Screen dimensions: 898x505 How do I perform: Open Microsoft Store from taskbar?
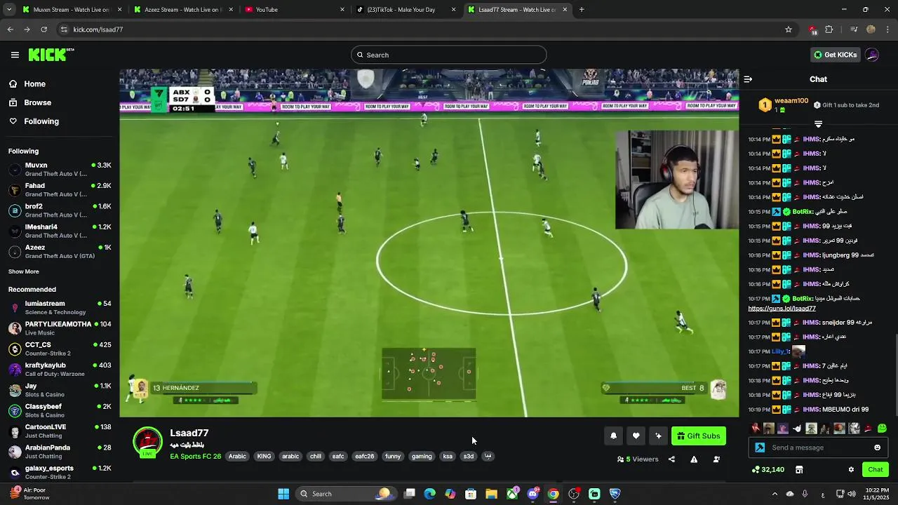click(x=471, y=494)
